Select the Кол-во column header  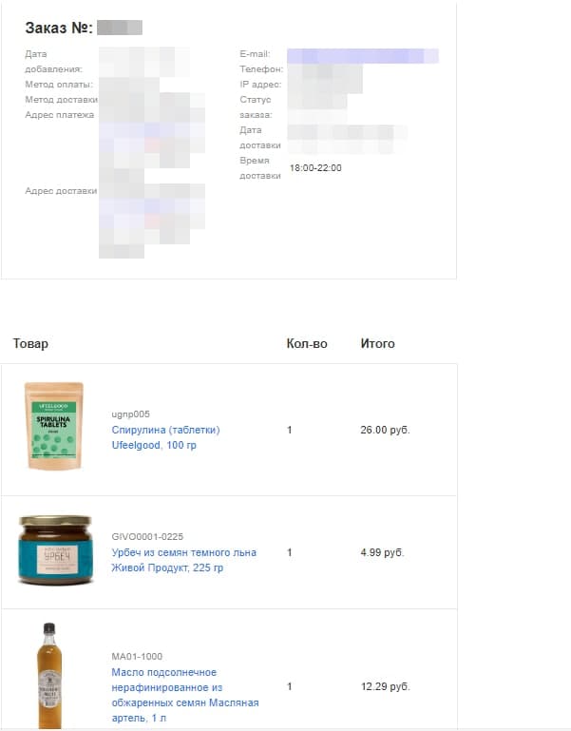click(307, 343)
